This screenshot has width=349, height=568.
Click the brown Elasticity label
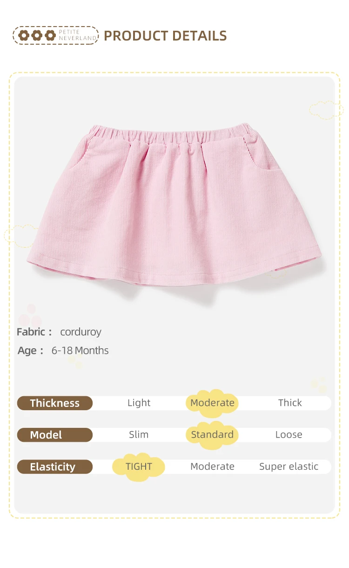(x=55, y=467)
